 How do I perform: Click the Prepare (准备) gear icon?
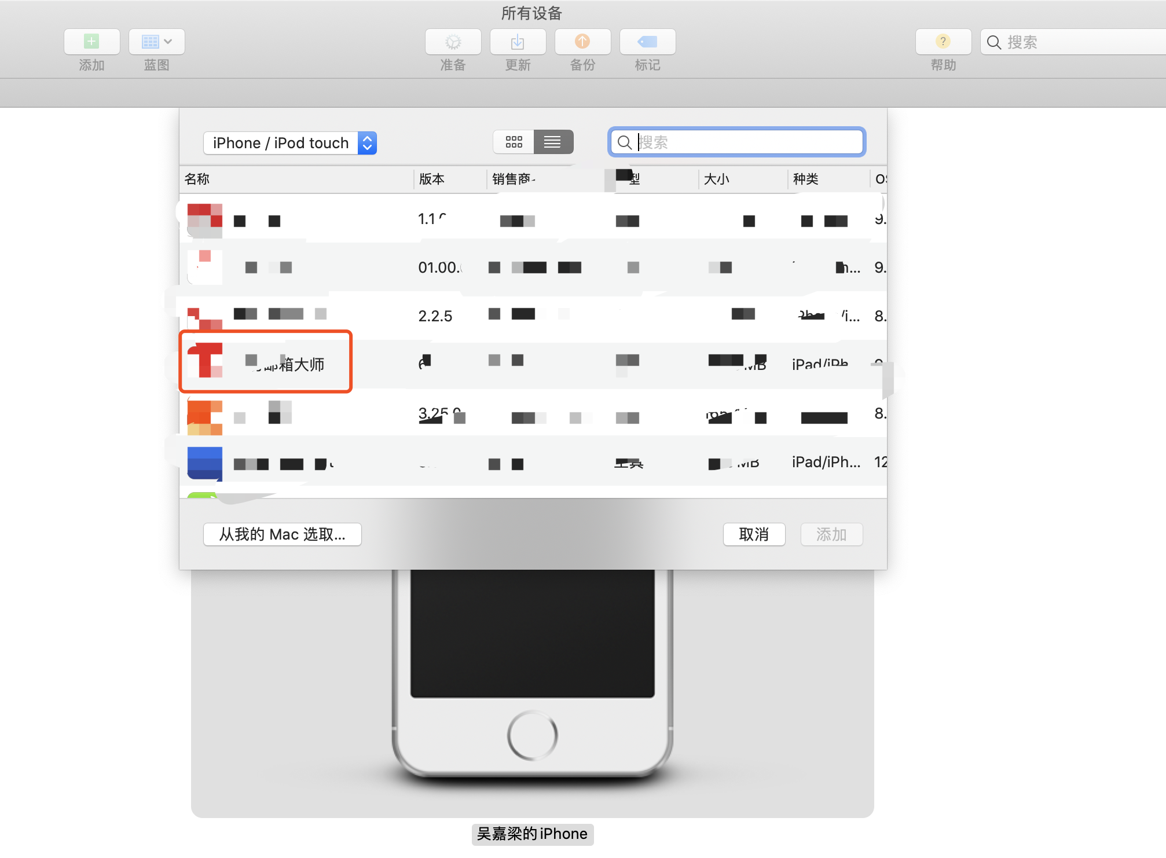point(453,42)
